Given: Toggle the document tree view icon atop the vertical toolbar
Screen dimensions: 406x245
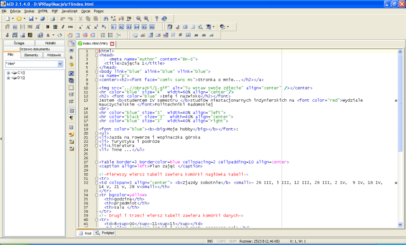Looking at the screenshot, I should (x=71, y=43).
